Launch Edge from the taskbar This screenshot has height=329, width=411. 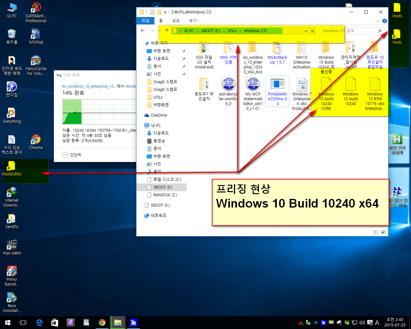[x=39, y=323]
